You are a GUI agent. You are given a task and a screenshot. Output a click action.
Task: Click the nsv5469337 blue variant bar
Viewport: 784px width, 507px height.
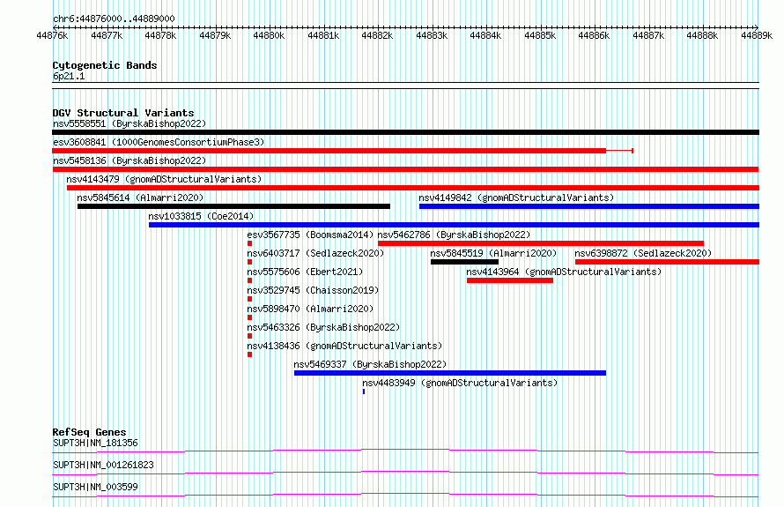450,373
